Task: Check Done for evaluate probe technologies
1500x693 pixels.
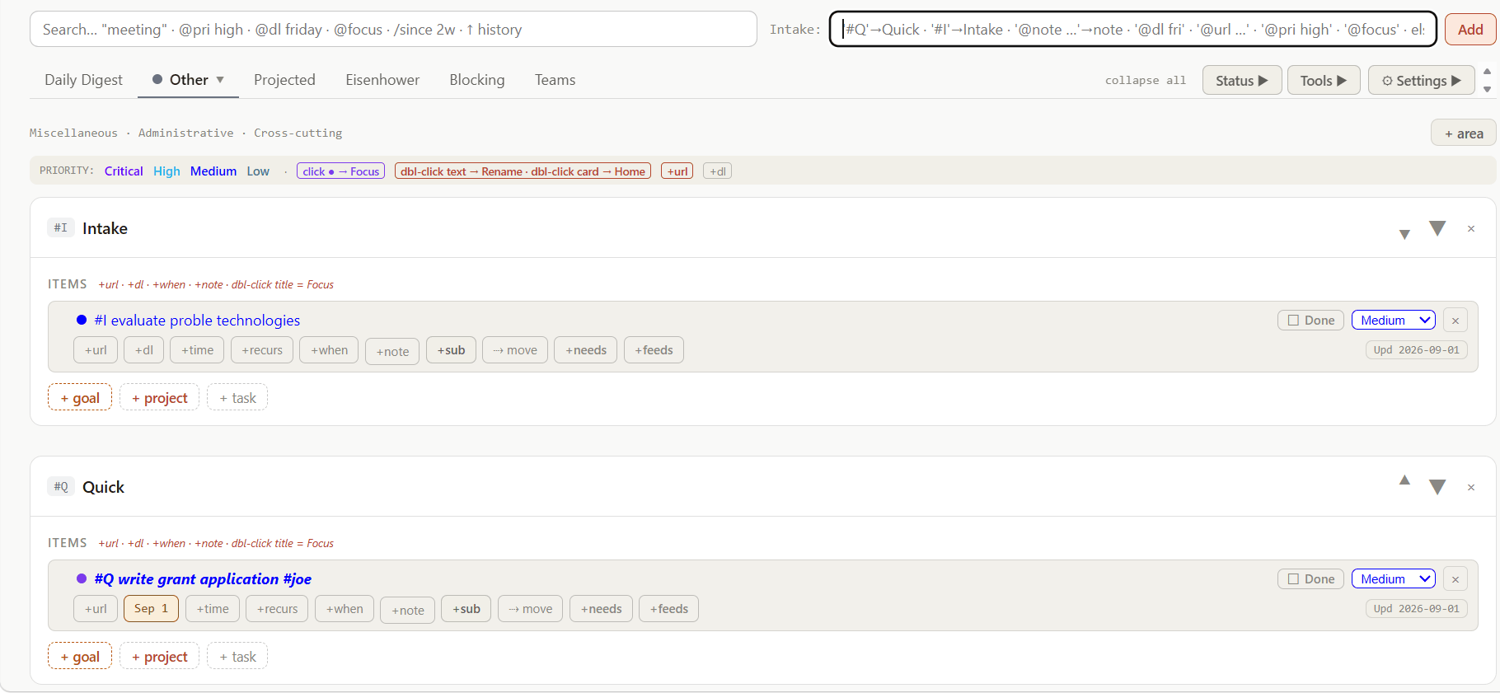Action: point(1310,321)
